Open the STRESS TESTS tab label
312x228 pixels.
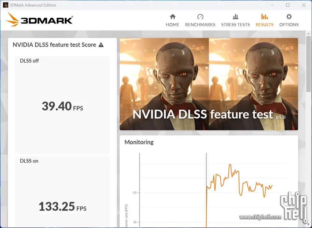[x=235, y=24]
